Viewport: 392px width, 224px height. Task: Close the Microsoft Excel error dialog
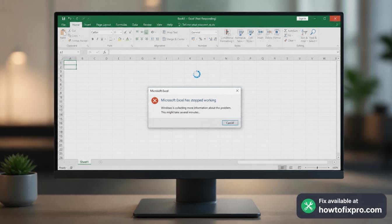click(237, 91)
